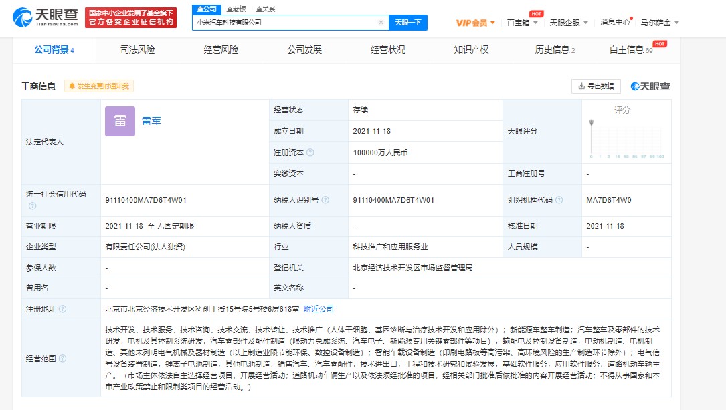Screen dimensions: 726x410
Task: Expand the 马尔萨金 account dropdown
Action: 660,22
